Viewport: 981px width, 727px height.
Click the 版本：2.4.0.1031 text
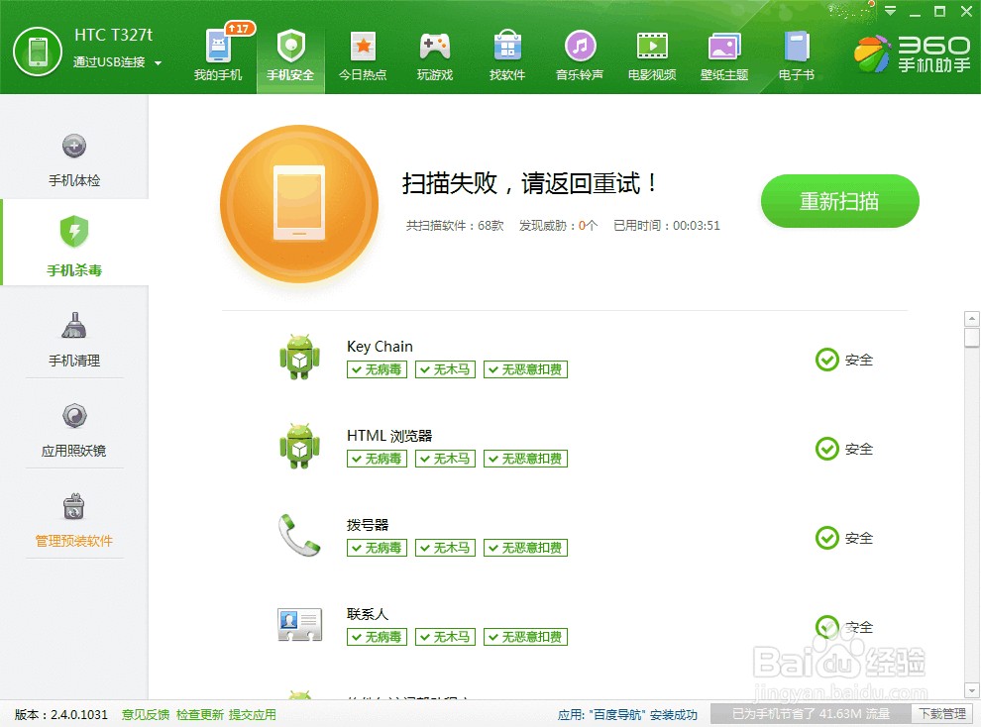coord(61,714)
